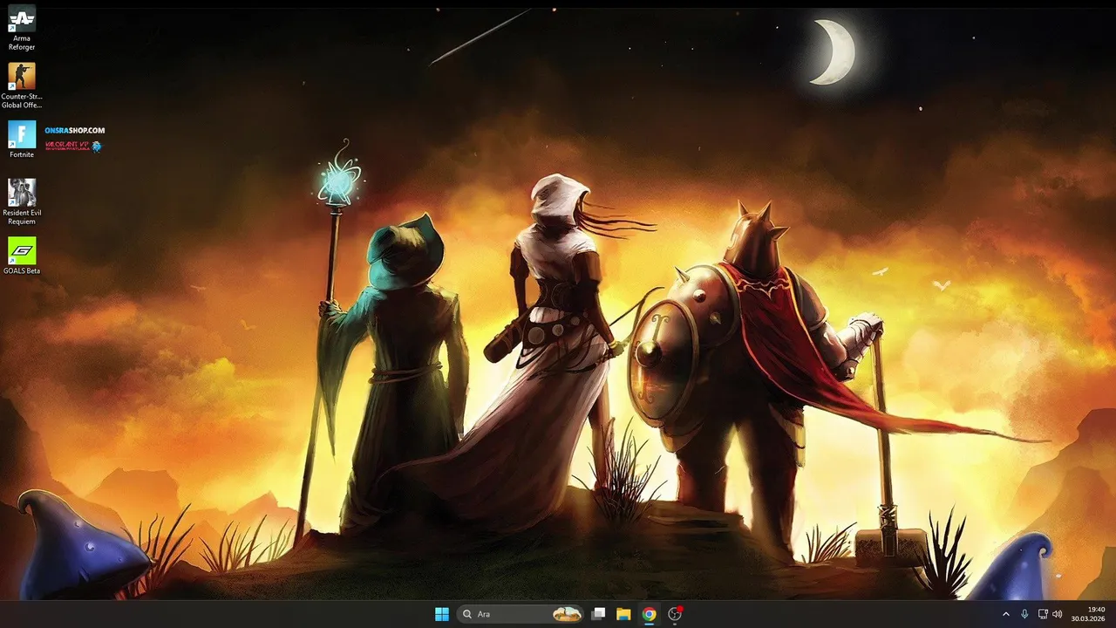Image resolution: width=1116 pixels, height=628 pixels.
Task: Open the Windows Start menu
Action: pyautogui.click(x=442, y=614)
